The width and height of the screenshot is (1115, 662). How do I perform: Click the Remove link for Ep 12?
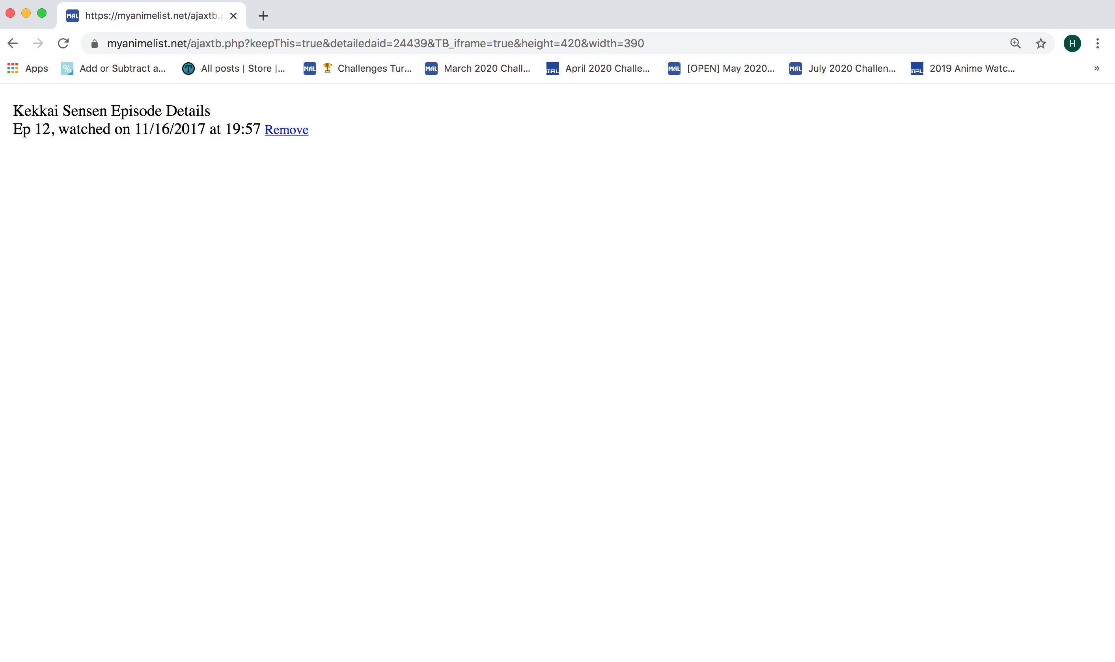click(286, 130)
